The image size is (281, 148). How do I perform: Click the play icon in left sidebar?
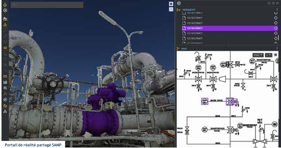click(5, 10)
